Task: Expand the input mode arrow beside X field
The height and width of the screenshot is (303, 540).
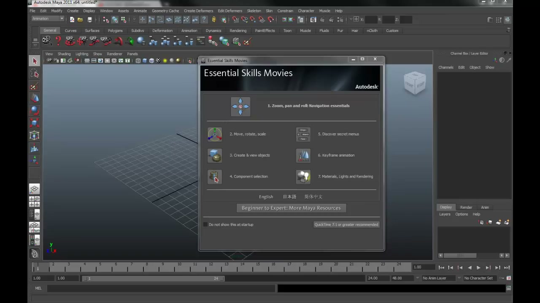Action: [x=350, y=19]
